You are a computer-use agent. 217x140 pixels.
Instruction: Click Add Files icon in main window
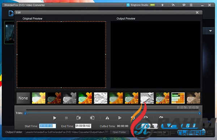pos(11,13)
